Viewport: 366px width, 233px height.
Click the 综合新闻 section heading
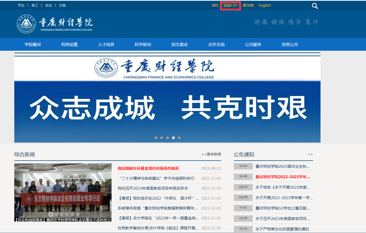25,154
